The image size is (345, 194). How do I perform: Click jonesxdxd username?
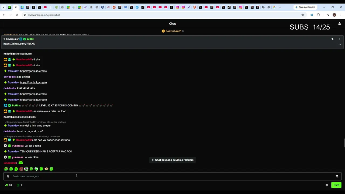click(x=10, y=163)
